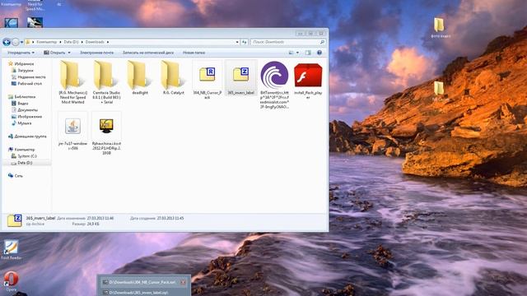Go back with the Explorer back arrow
The width and height of the screenshot is (527, 296).
coord(7,42)
